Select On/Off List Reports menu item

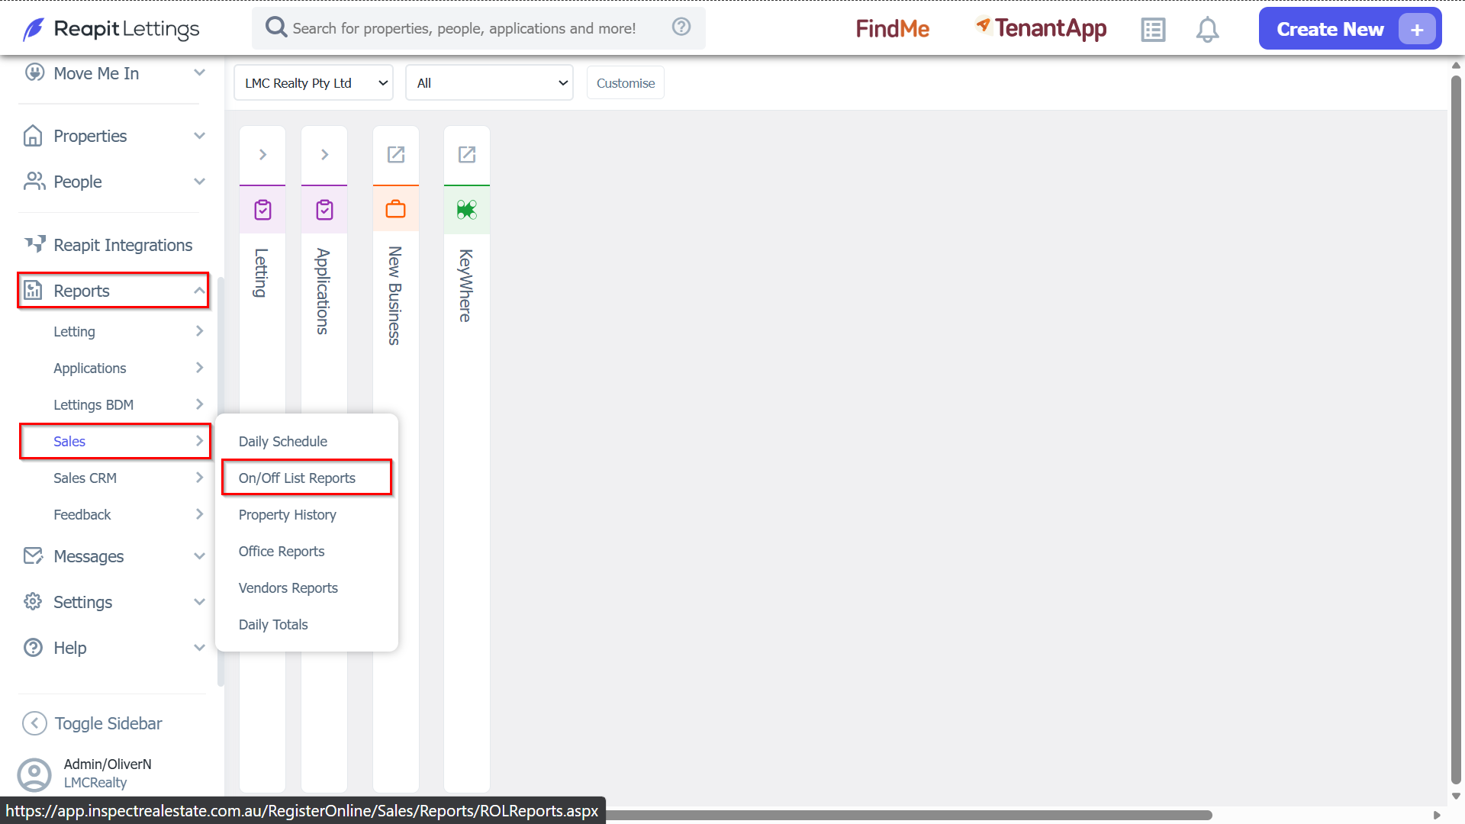pyautogui.click(x=307, y=478)
